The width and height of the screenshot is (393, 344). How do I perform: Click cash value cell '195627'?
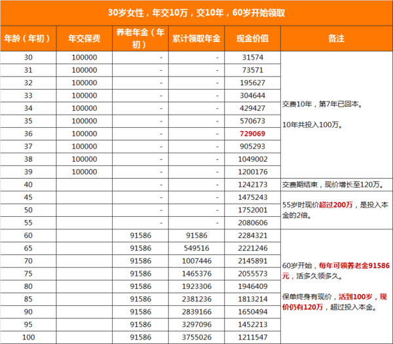pyautogui.click(x=253, y=83)
